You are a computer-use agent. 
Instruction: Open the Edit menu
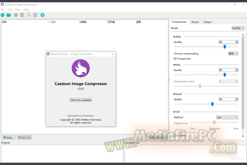pos(10,10)
